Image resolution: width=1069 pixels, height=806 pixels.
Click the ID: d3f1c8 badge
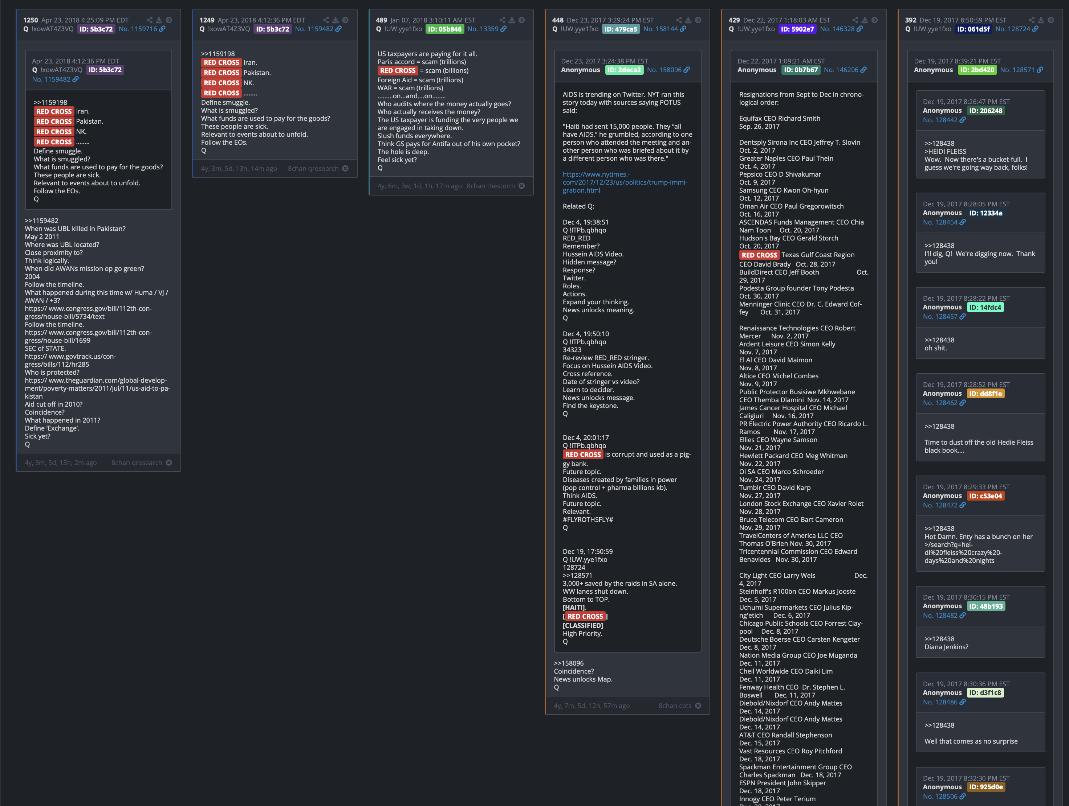pyautogui.click(x=985, y=693)
